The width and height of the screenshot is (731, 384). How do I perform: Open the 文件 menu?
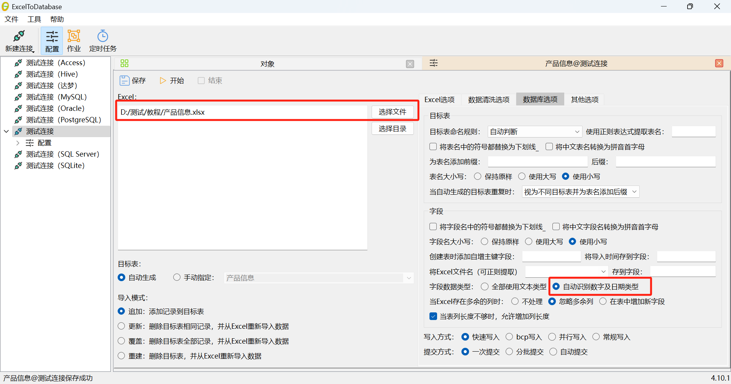11,19
